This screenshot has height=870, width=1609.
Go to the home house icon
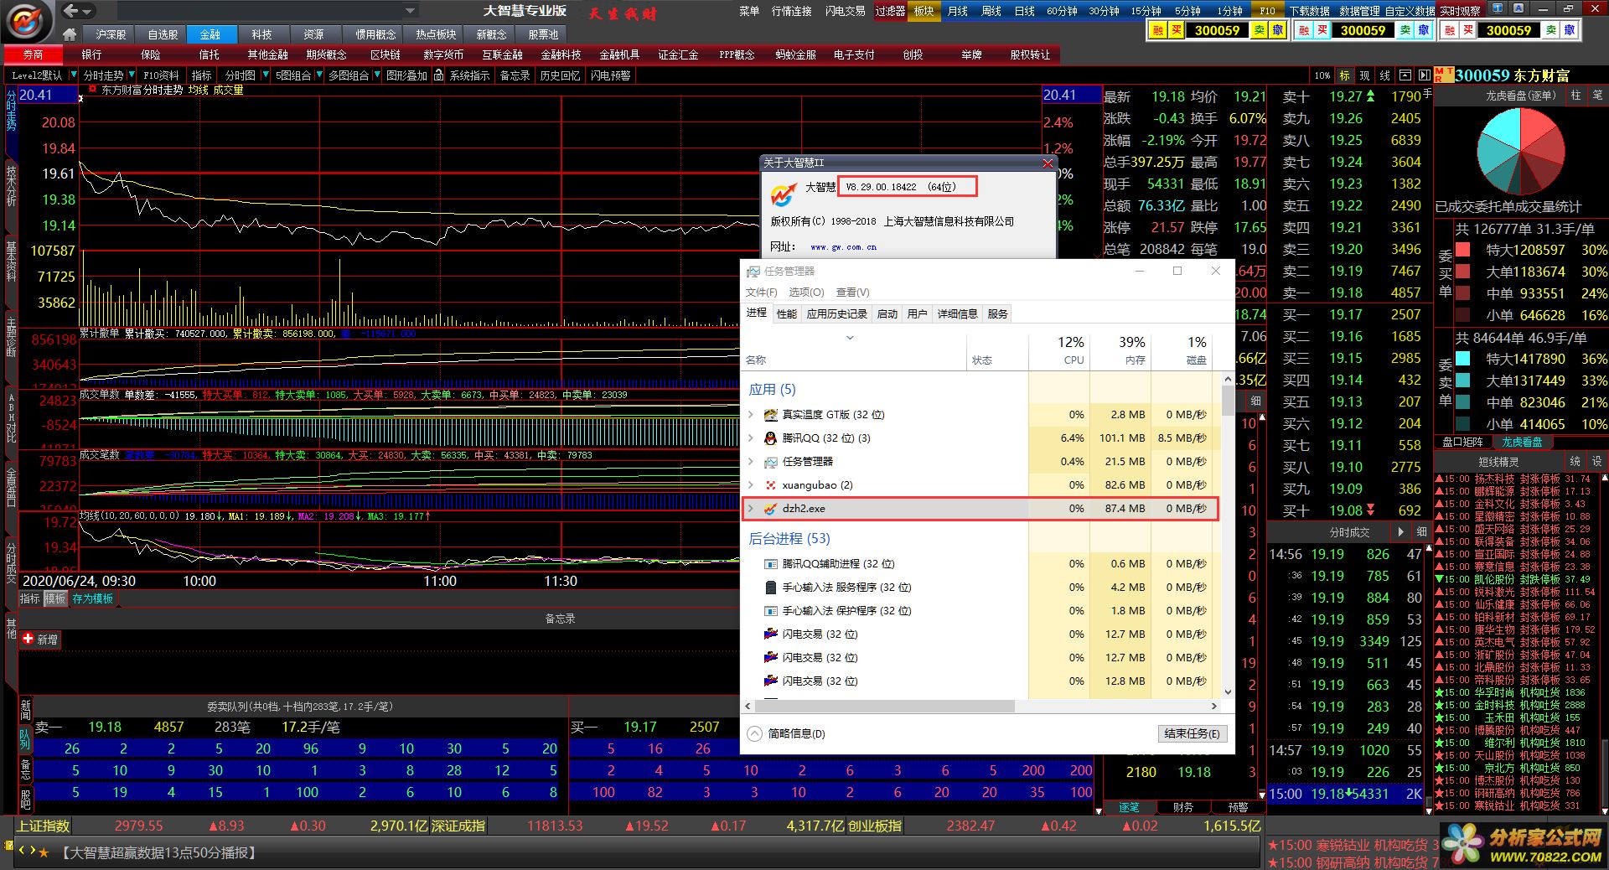[70, 34]
